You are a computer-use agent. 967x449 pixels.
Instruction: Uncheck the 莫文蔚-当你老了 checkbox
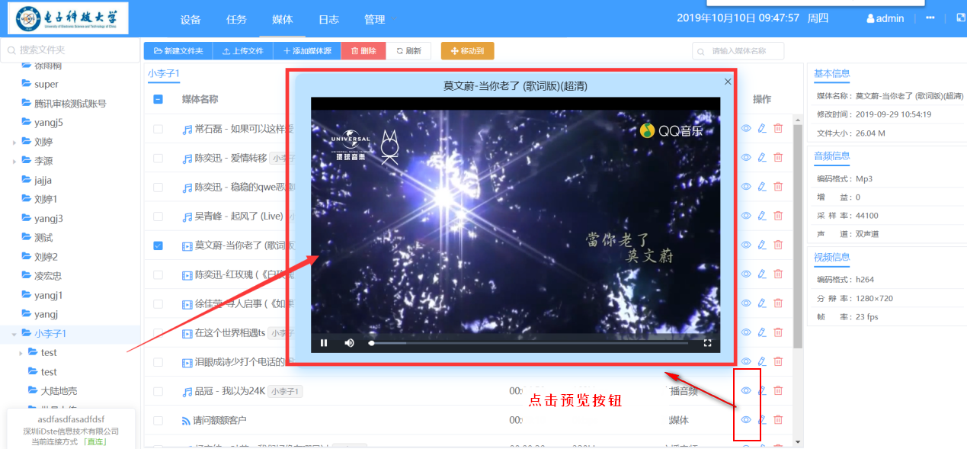tap(158, 245)
